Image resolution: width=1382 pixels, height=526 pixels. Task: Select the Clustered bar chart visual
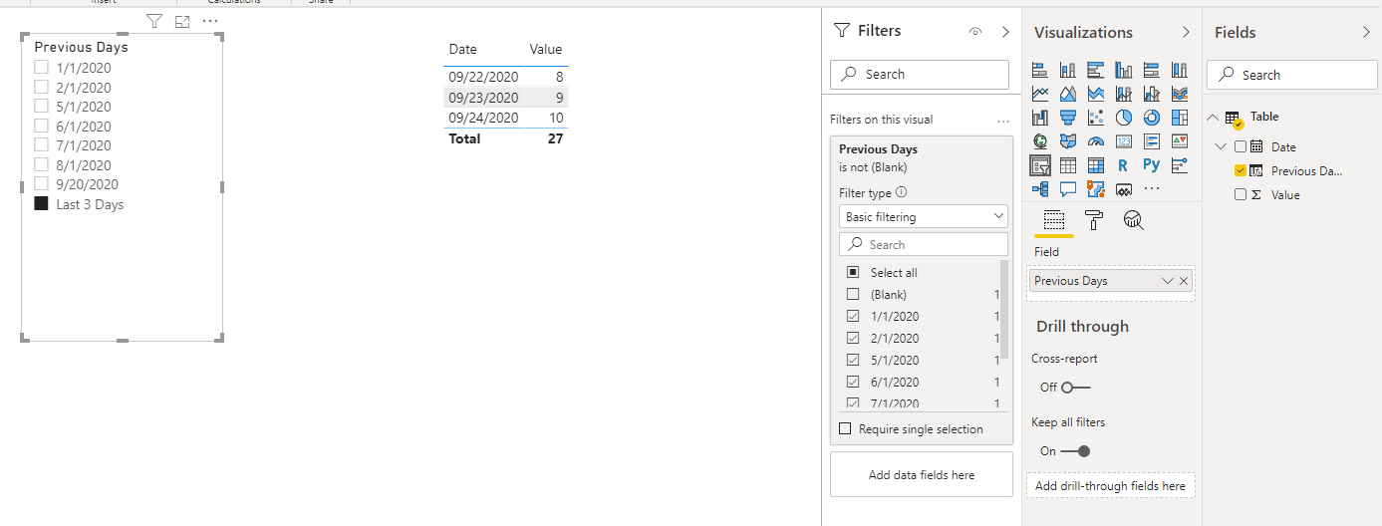point(1096,70)
